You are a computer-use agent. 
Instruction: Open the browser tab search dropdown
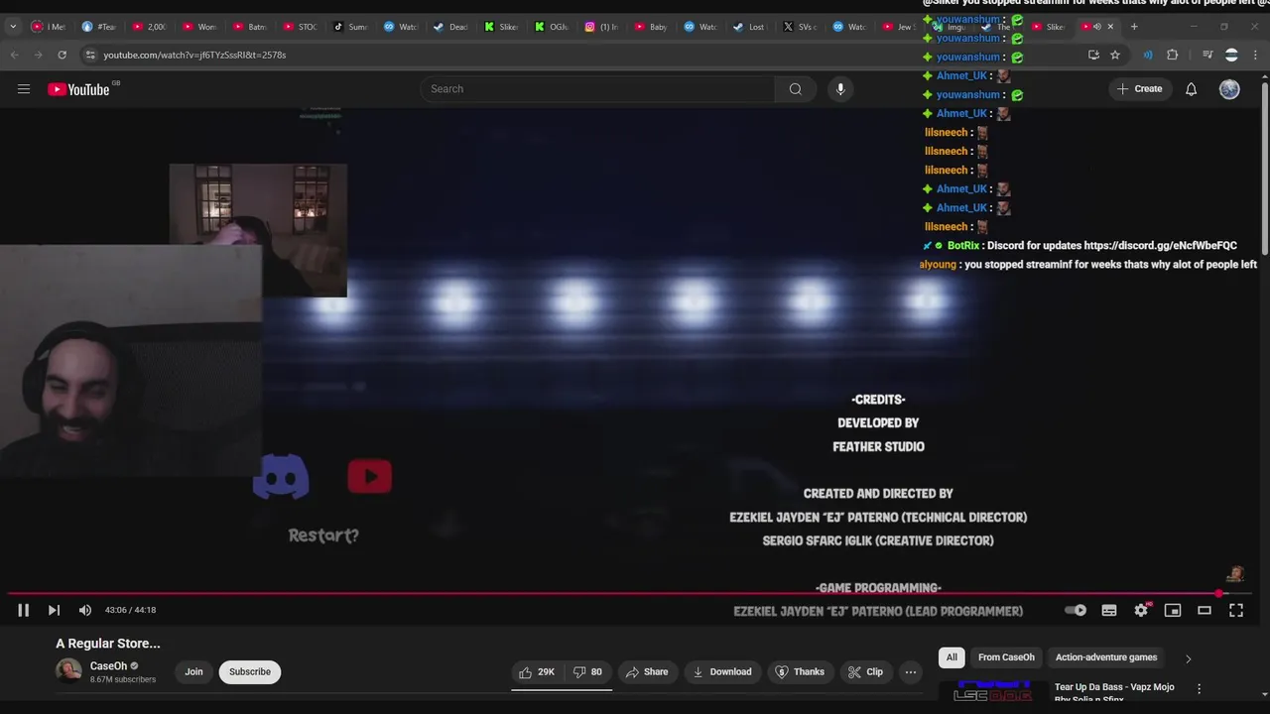point(13,27)
